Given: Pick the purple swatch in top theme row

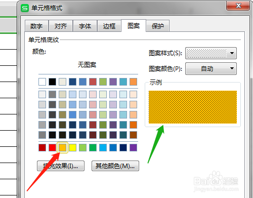Looking at the screenshot, I should pyautogui.click(x=113, y=82).
